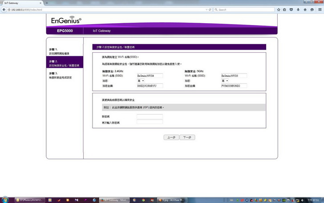Click the browser back arrow
Screen dimensions: 324x203
click(x=4, y=9)
